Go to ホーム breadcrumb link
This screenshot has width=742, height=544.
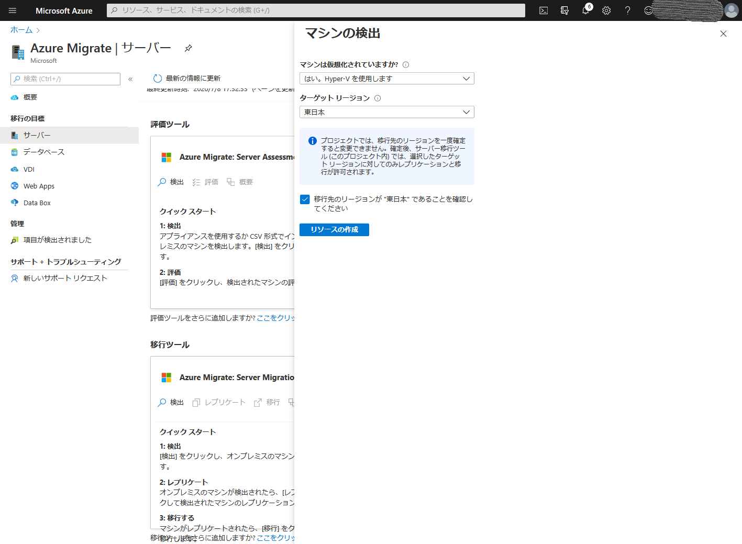(21, 30)
